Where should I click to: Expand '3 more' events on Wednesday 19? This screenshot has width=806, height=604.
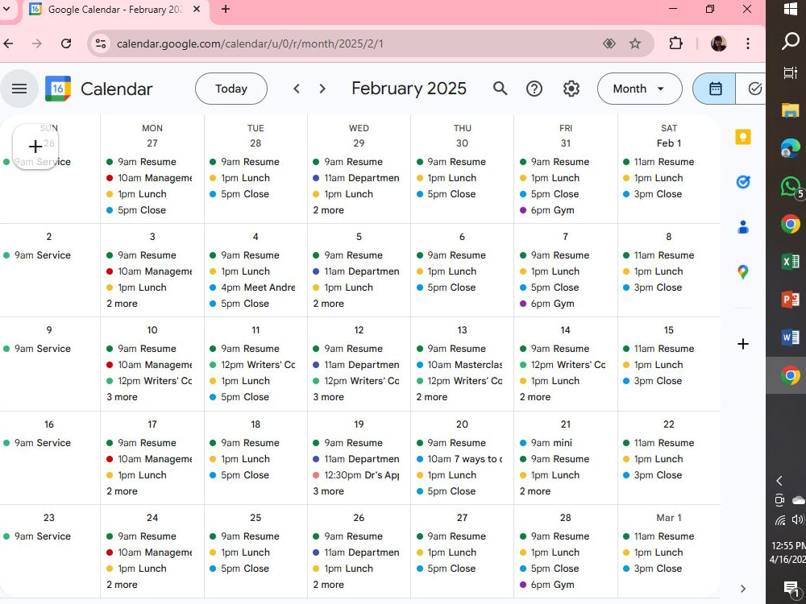point(329,491)
